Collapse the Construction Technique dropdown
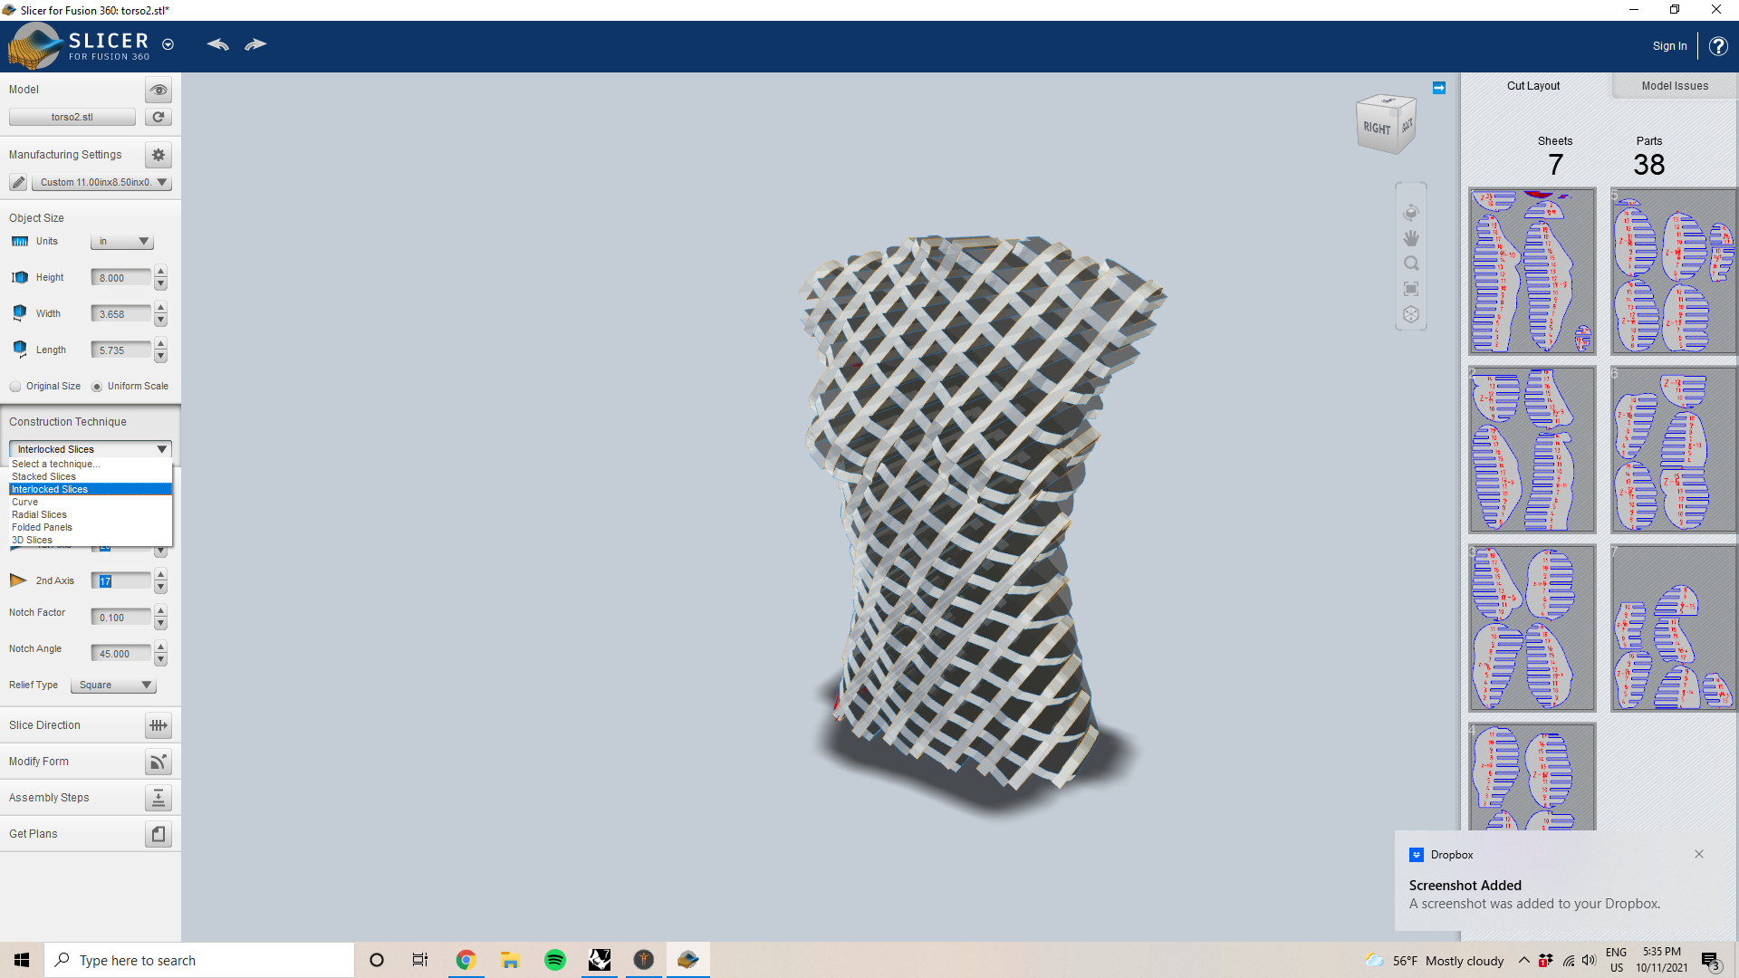Image resolution: width=1739 pixels, height=978 pixels. [91, 449]
